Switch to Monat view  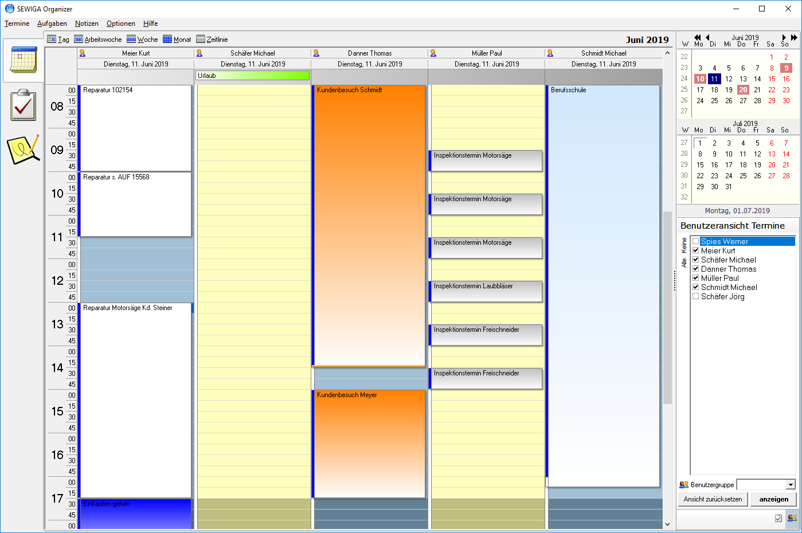tap(177, 40)
